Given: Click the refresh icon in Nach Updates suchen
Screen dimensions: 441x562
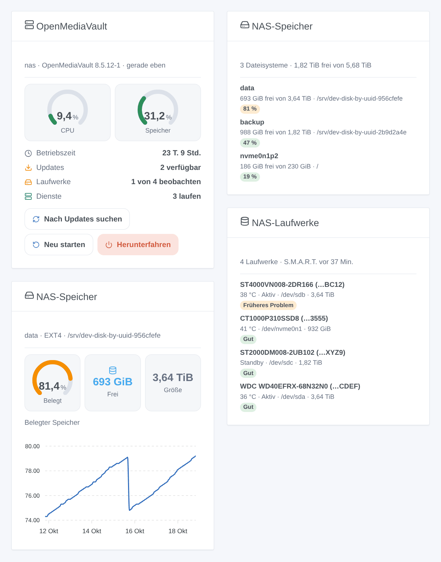Looking at the screenshot, I should click(x=36, y=219).
